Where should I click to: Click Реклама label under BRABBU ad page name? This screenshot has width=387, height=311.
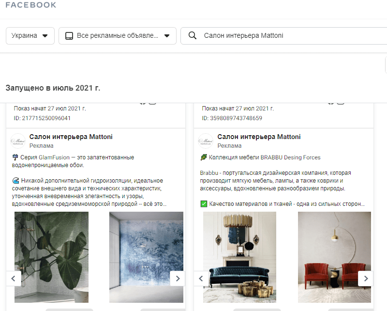[229, 146]
